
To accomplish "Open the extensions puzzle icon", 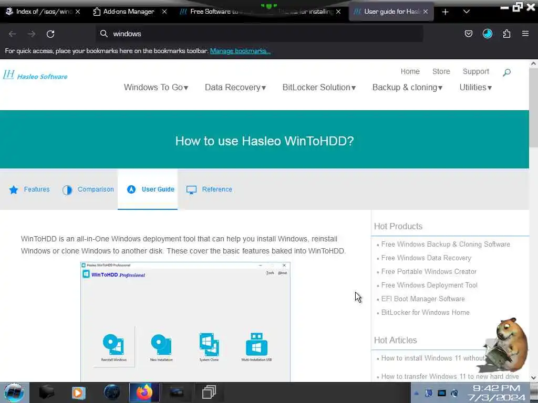I will [506, 34].
